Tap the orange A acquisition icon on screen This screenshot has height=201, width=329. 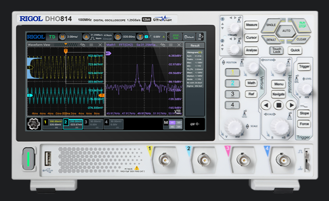pyautogui.click(x=86, y=37)
